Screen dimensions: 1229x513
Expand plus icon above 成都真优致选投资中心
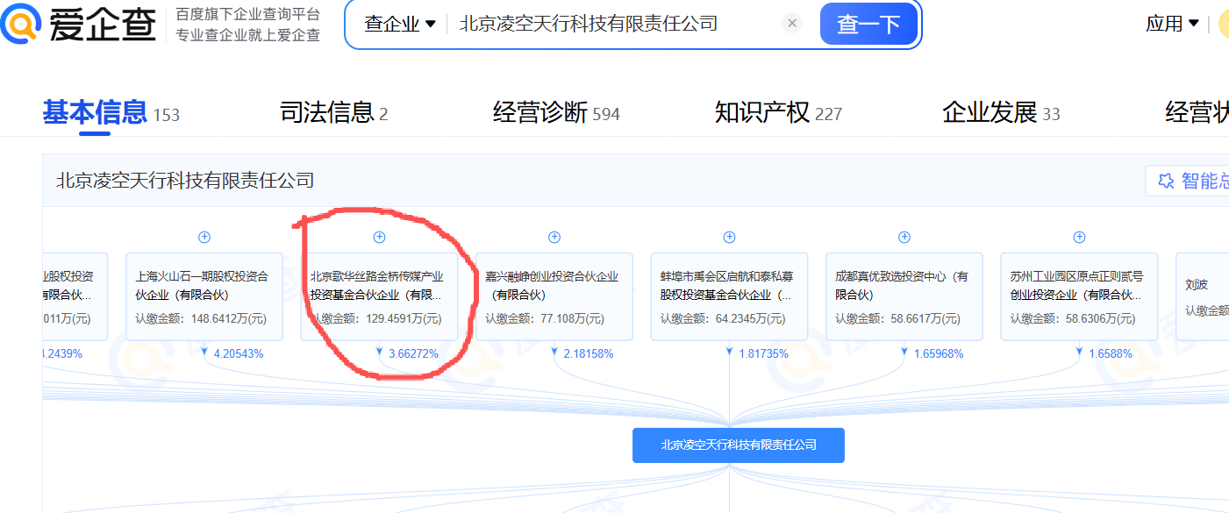(904, 237)
